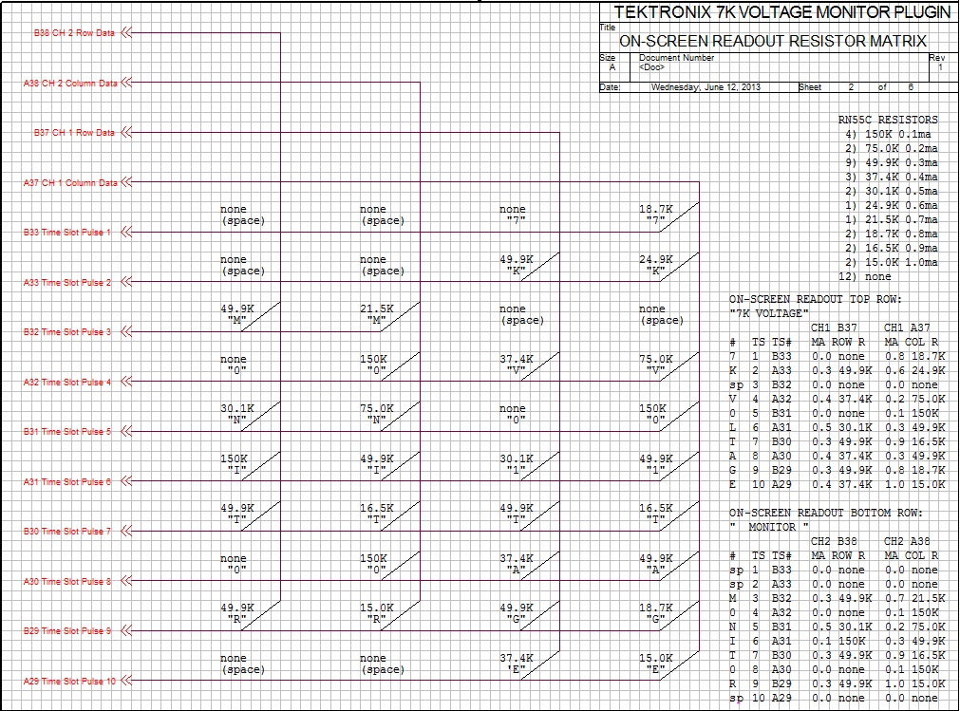Select the B37 CH 1 Row Data label
The width and height of the screenshot is (960, 711).
coord(74,133)
